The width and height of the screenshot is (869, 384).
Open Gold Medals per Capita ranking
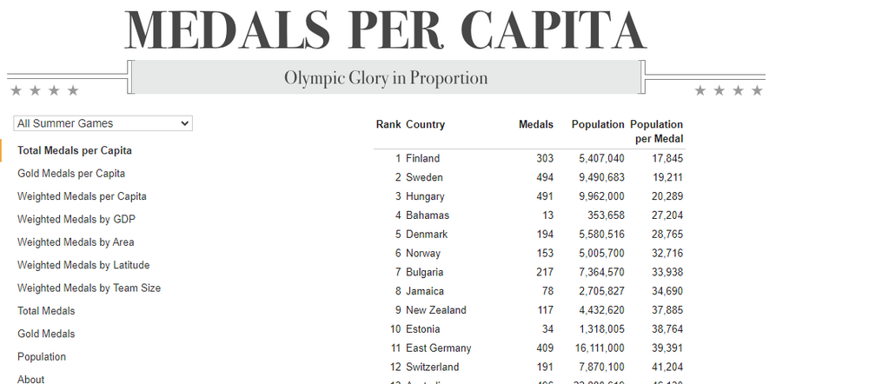click(x=71, y=174)
